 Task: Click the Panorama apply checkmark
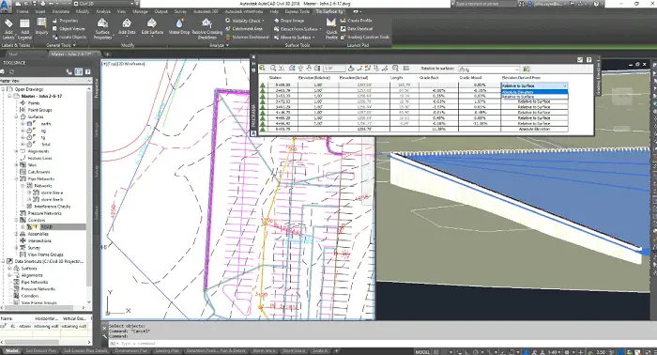(x=580, y=60)
